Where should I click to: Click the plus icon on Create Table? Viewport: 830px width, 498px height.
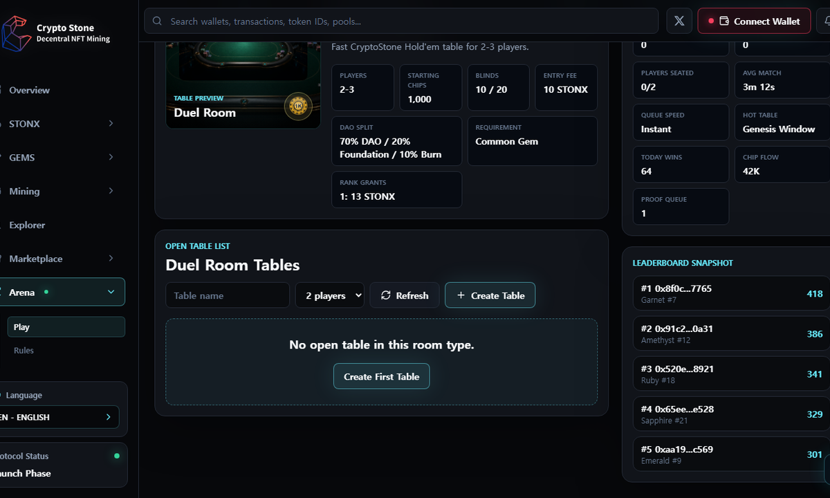pos(461,295)
